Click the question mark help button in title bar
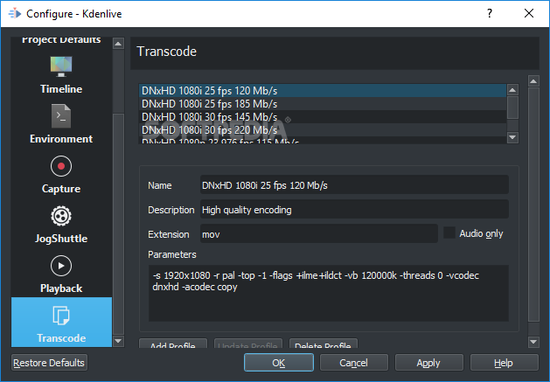Image resolution: width=550 pixels, height=382 pixels. 490,13
